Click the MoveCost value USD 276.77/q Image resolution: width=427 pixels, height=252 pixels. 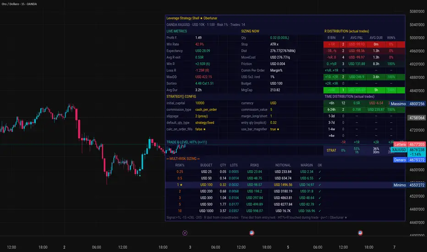click(x=280, y=57)
